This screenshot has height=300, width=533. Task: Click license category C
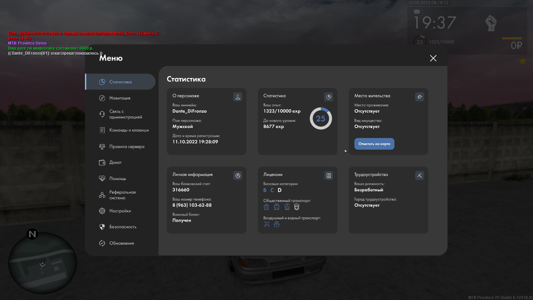272,190
